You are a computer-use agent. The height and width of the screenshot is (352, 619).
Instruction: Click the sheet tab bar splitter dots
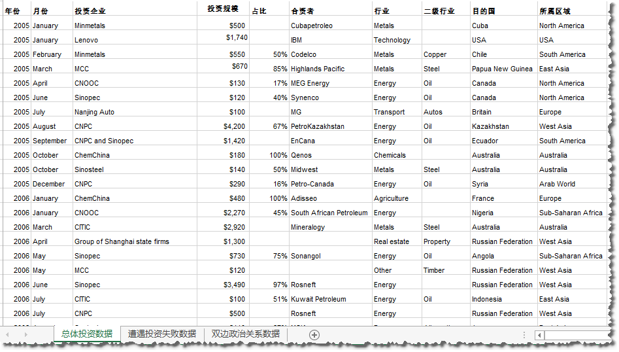tap(524, 335)
